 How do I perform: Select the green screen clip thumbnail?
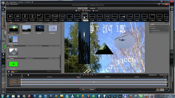(x=13, y=64)
